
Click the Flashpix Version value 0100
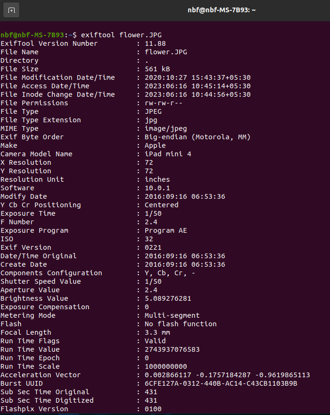coord(153,409)
